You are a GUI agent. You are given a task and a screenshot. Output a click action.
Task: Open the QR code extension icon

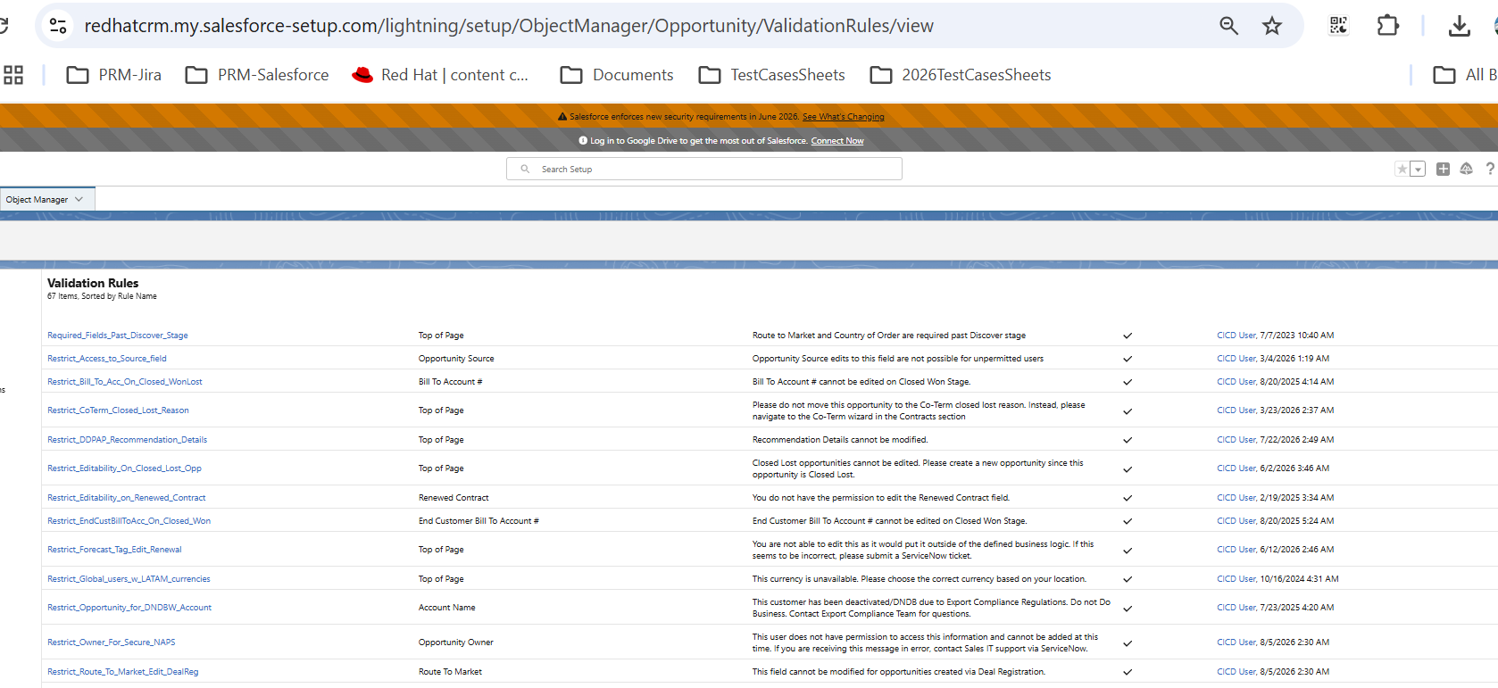tap(1338, 26)
